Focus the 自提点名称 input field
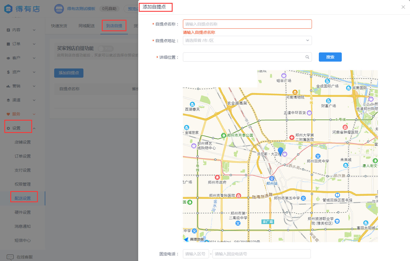The image size is (410, 261). point(247,24)
